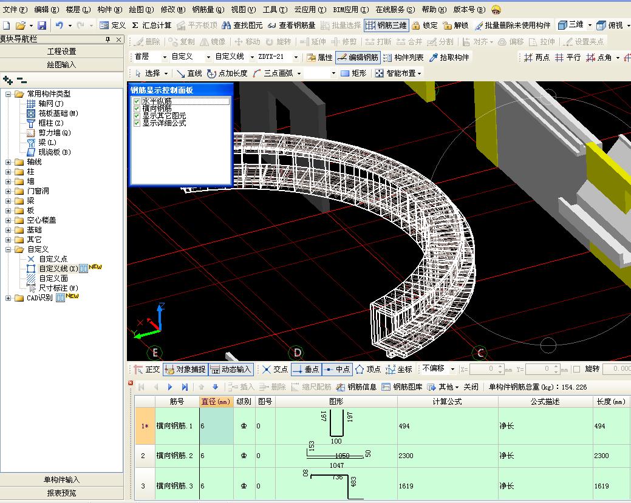Image resolution: width=631 pixels, height=503 pixels.
Task: Click the 工程设置 button
Action: (61, 52)
